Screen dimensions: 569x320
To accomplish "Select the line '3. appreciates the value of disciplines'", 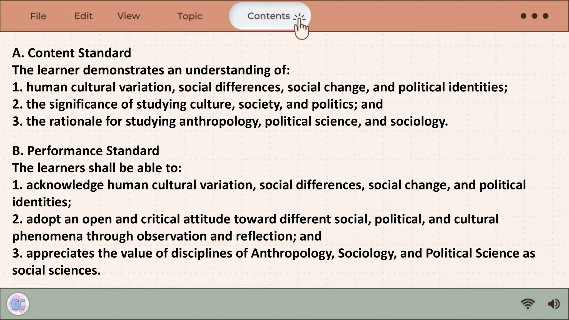I will (x=274, y=253).
